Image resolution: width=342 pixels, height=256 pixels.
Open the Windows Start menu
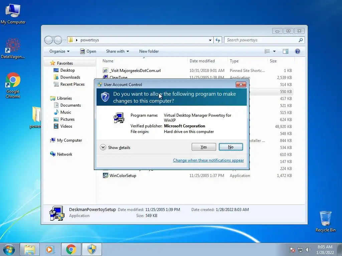pos(9,249)
